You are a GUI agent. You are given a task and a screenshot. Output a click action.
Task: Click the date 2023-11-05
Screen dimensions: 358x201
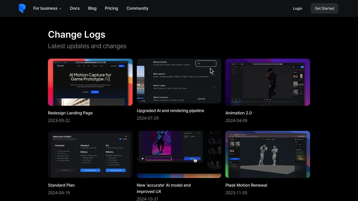coord(236,193)
